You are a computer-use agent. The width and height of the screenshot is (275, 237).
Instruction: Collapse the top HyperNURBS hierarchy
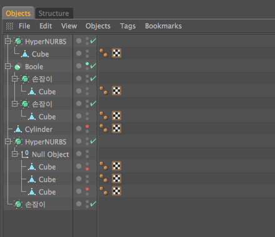(x=7, y=41)
